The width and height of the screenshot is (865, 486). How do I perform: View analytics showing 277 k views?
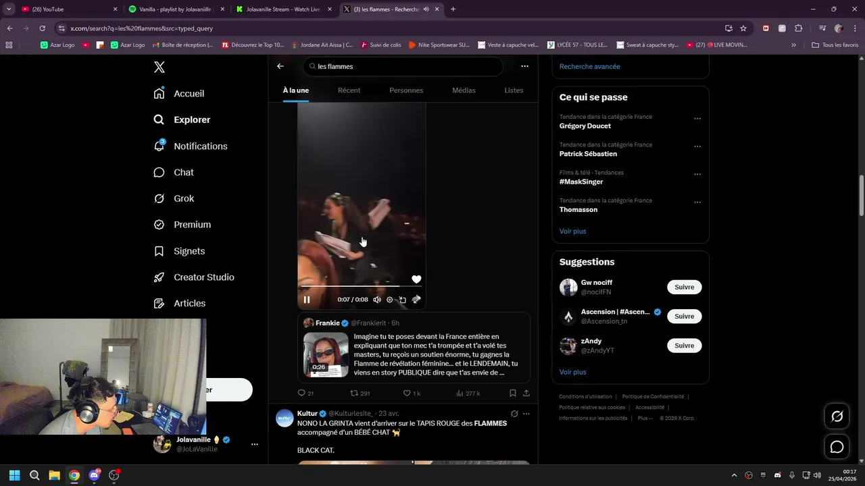point(468,393)
